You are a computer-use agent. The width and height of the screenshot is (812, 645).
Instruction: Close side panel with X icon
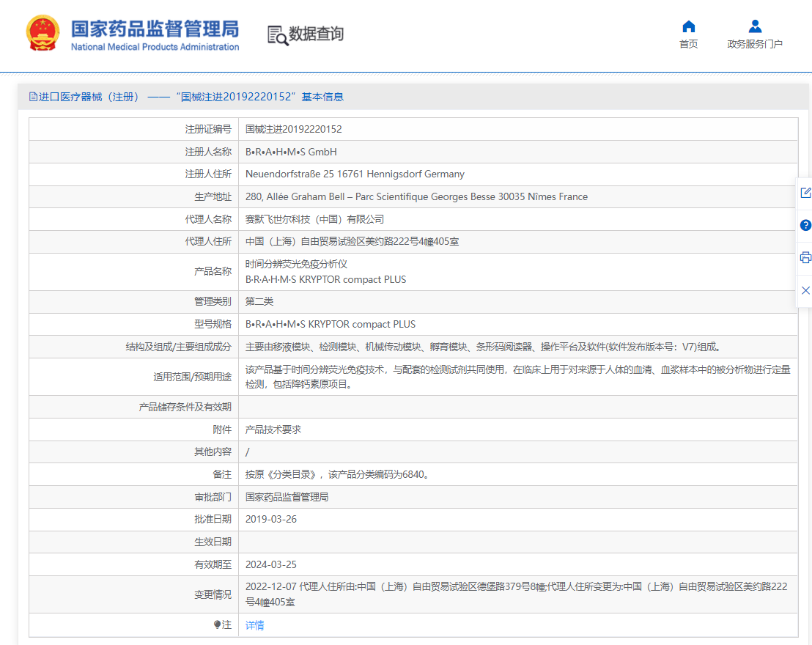pos(805,290)
